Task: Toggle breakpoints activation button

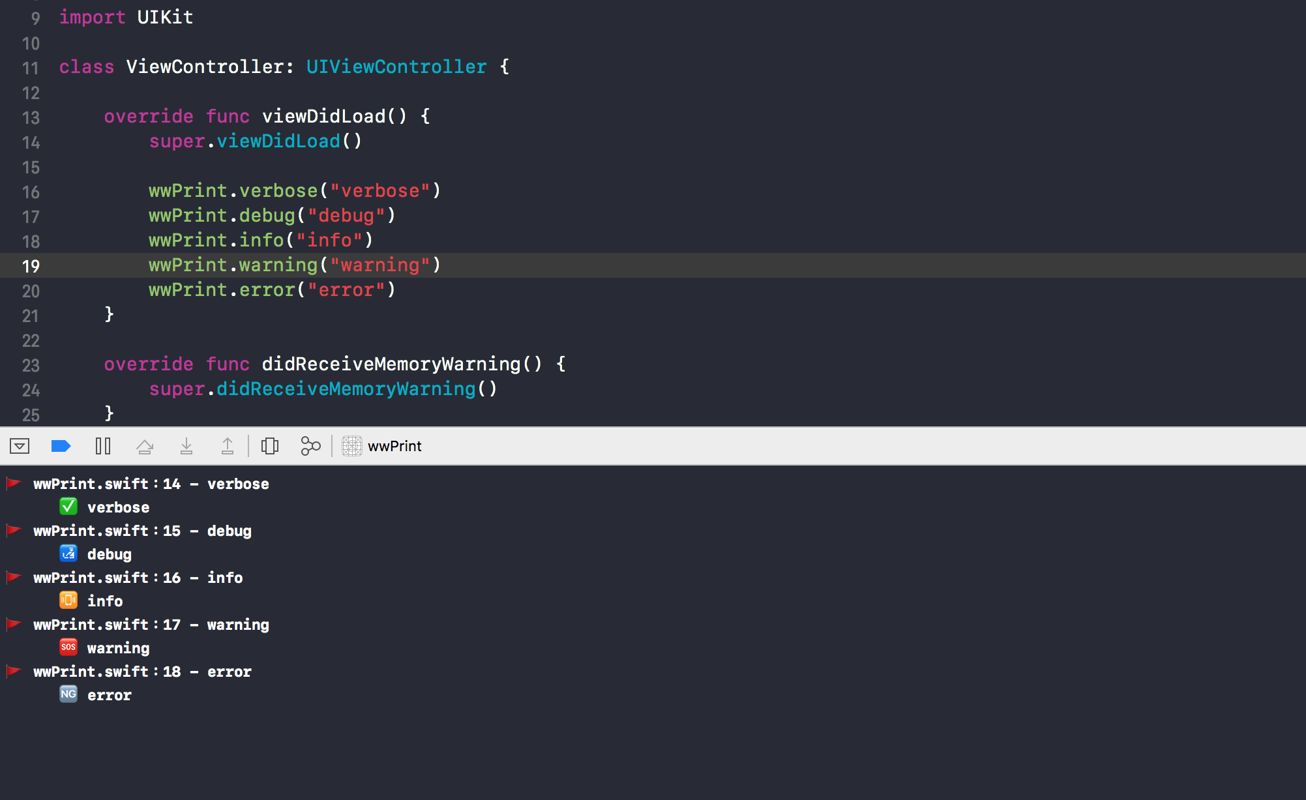Action: click(61, 446)
